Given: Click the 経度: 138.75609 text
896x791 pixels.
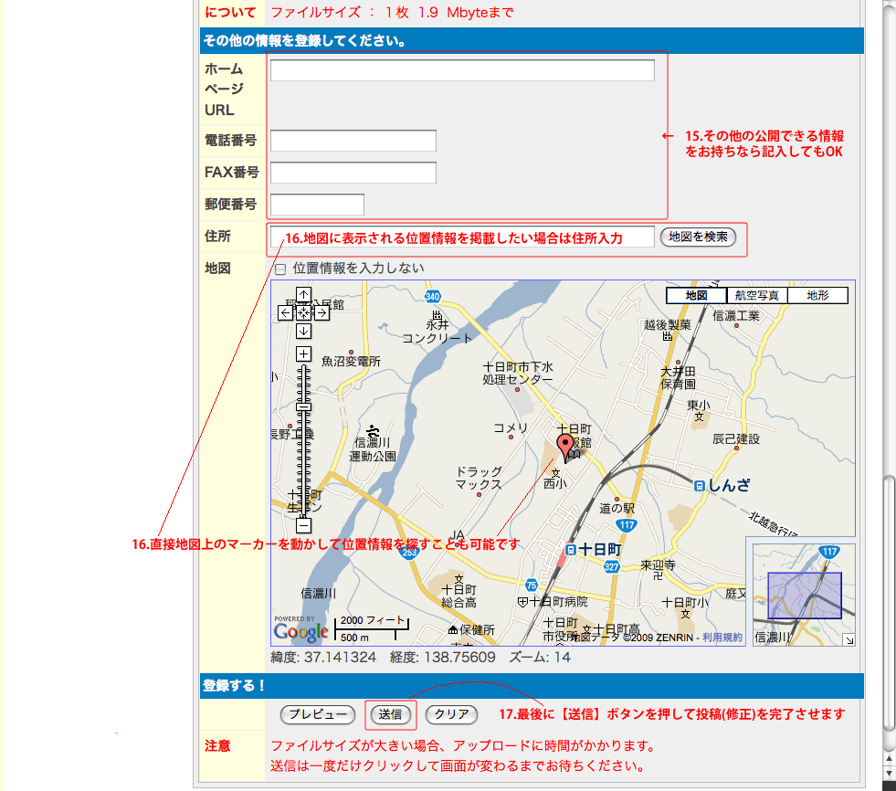Looking at the screenshot, I should pos(443,658).
